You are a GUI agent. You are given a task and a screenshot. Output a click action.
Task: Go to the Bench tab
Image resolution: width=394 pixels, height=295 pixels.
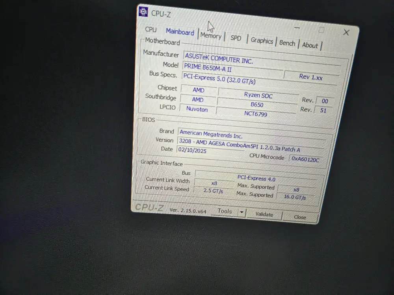click(287, 43)
